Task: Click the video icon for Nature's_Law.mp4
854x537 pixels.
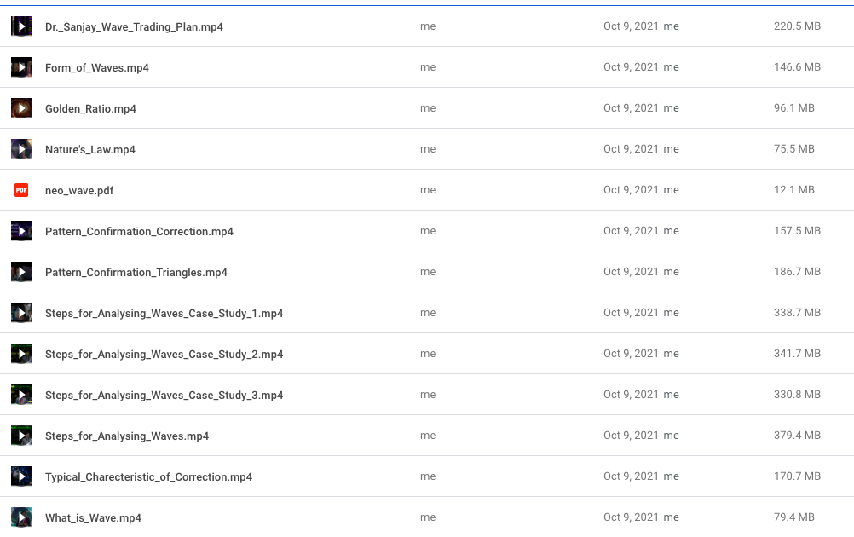Action: (x=21, y=149)
